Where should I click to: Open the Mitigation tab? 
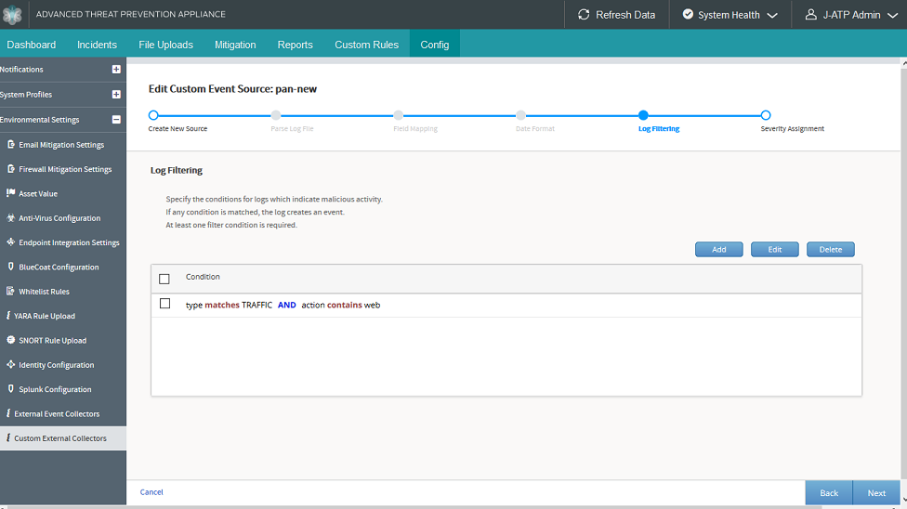tap(235, 45)
